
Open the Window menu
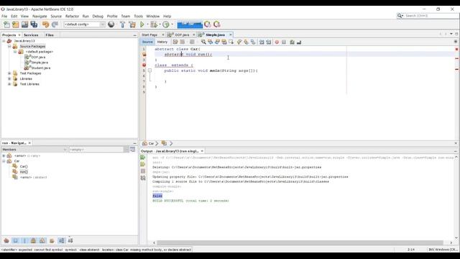(x=153, y=16)
